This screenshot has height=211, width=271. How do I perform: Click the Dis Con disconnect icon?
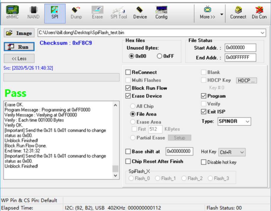(x=259, y=13)
